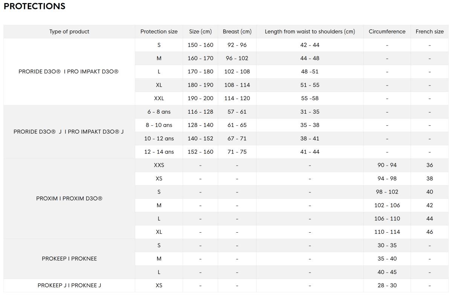This screenshot has height=297, width=452.
Task: Select protection size 'XXL'
Action: 159,98
